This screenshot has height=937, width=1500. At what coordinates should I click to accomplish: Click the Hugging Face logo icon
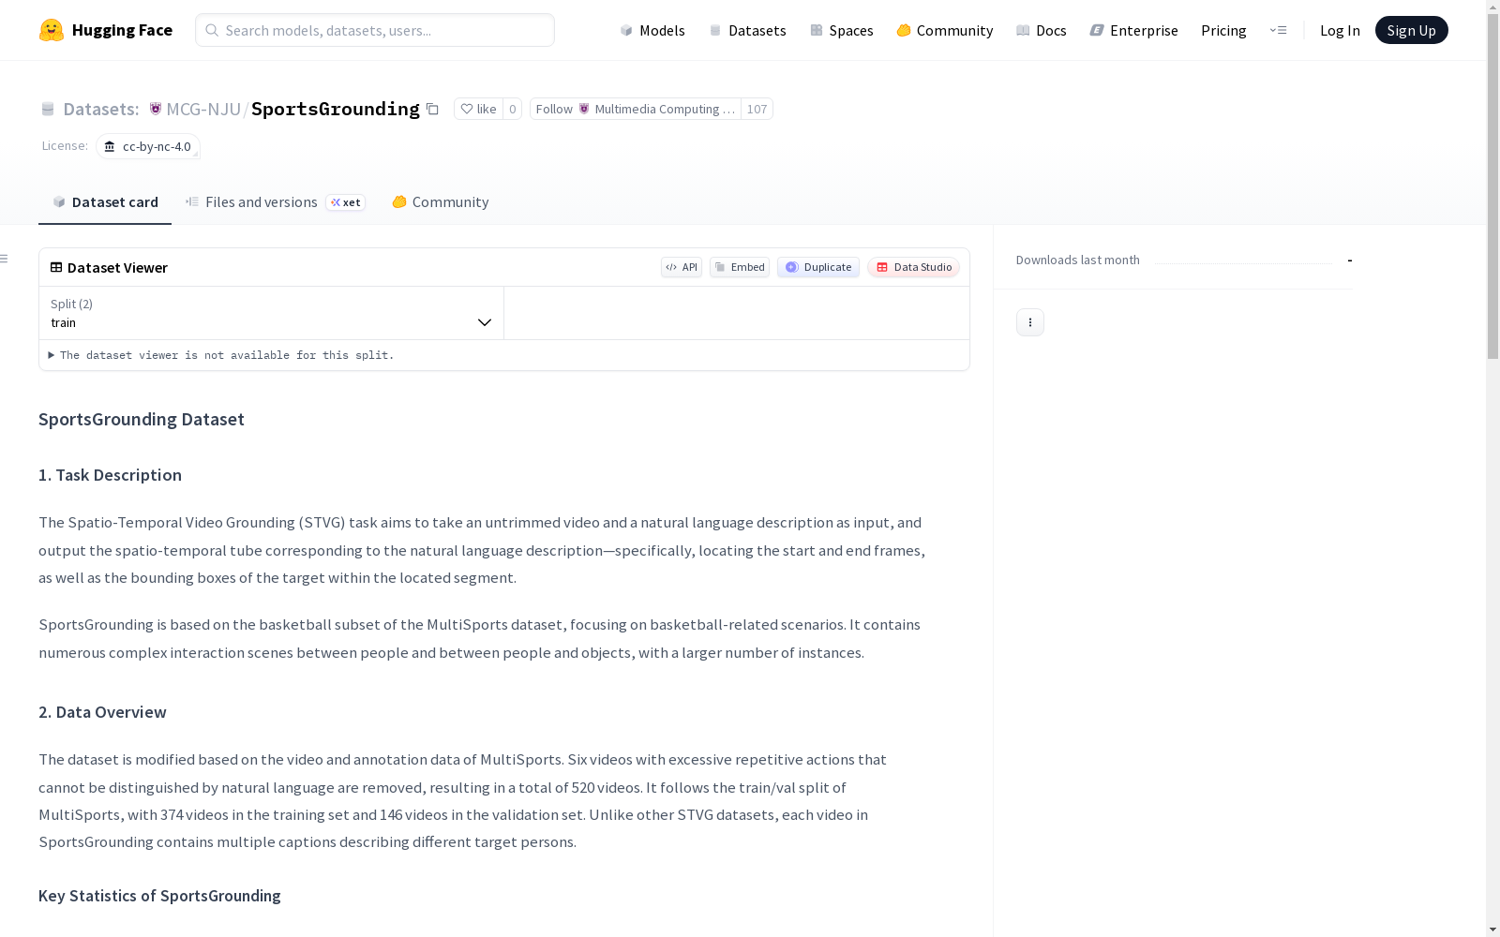(52, 30)
